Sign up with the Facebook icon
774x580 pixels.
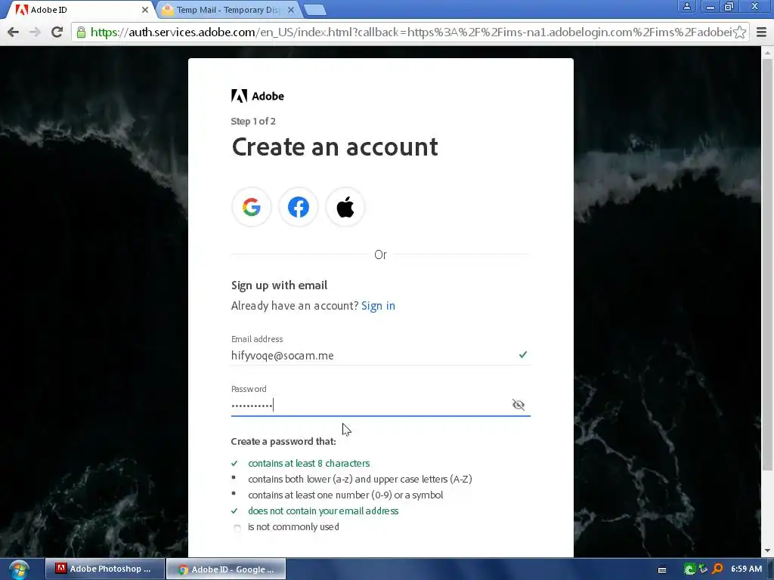(298, 207)
